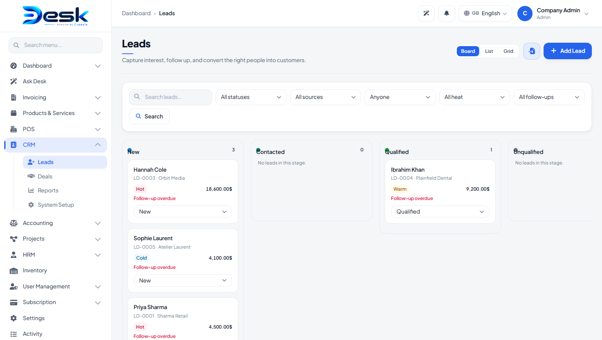602x340 pixels.
Task: Expand the Invoicing menu chevron
Action: coord(98,98)
